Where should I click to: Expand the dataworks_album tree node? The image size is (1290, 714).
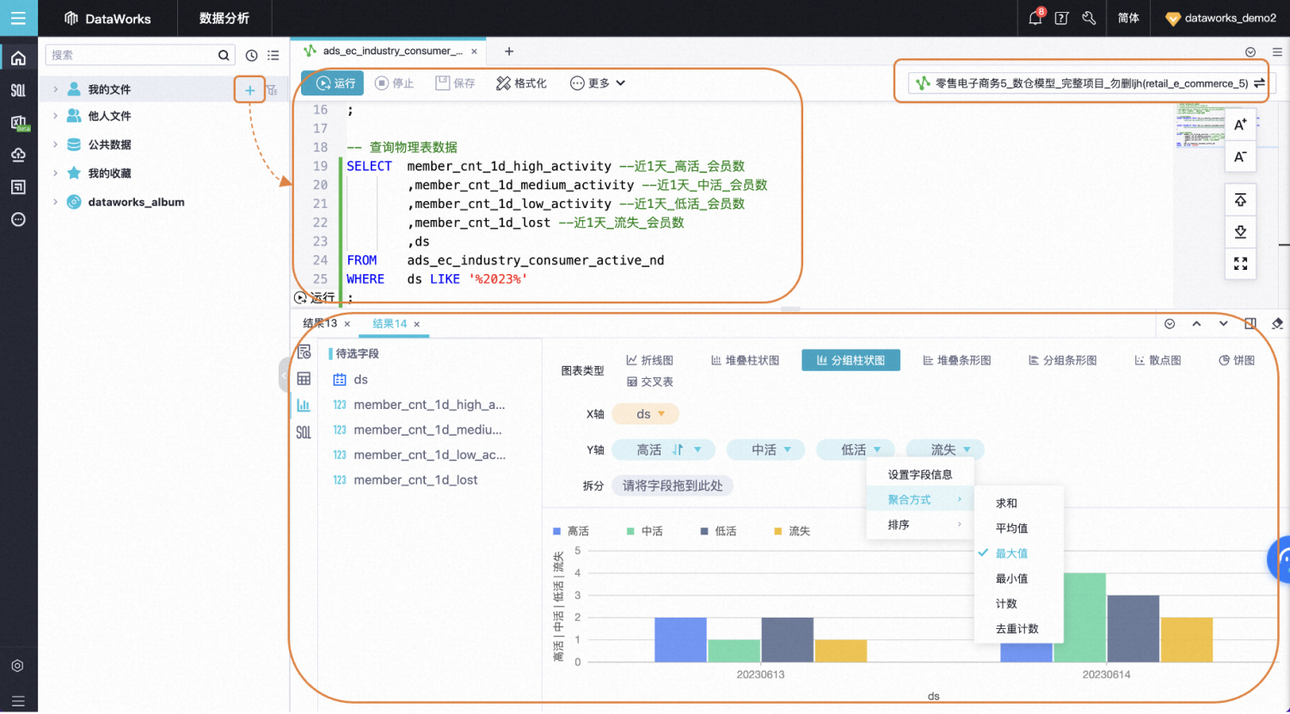[56, 202]
